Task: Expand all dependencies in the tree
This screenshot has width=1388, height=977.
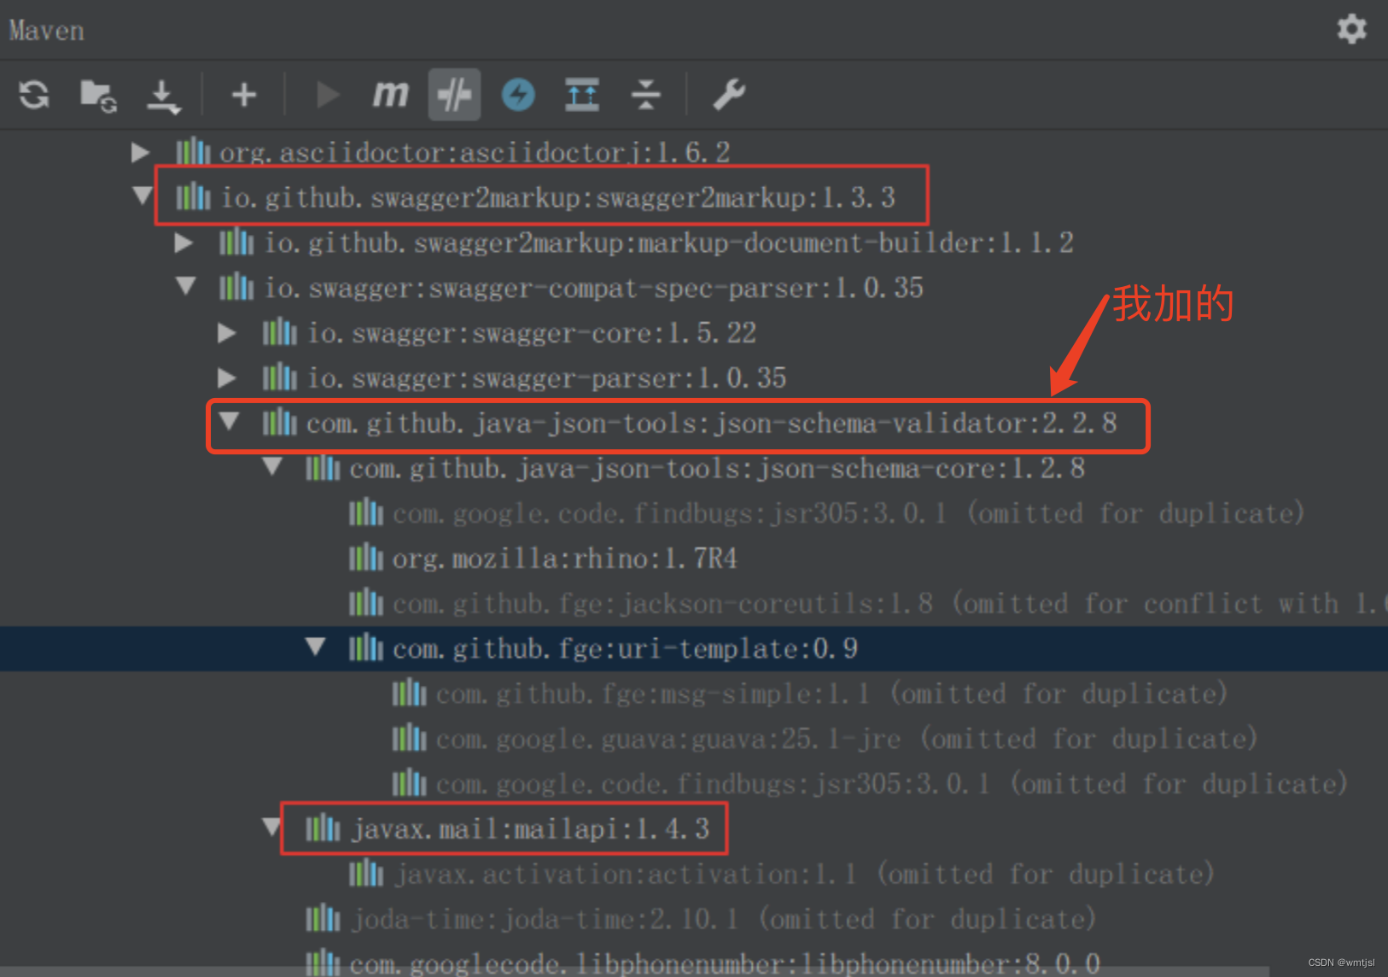Action: point(582,94)
